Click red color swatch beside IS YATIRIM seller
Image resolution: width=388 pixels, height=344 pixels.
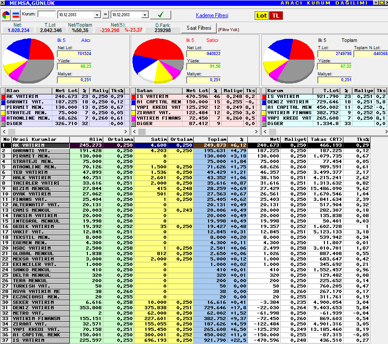pos(133,97)
